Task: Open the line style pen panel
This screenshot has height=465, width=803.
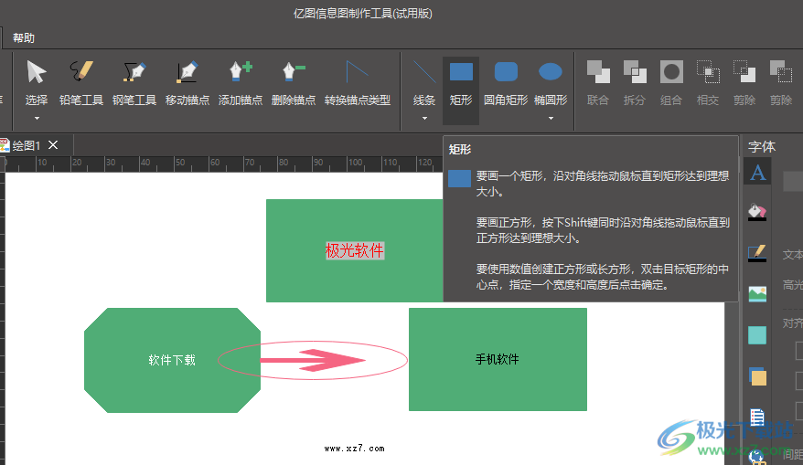Action: tap(757, 253)
